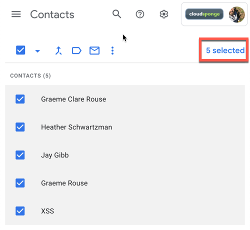Click the cloudsponge logo badge
The width and height of the screenshot is (250, 230).
pyautogui.click(x=204, y=14)
